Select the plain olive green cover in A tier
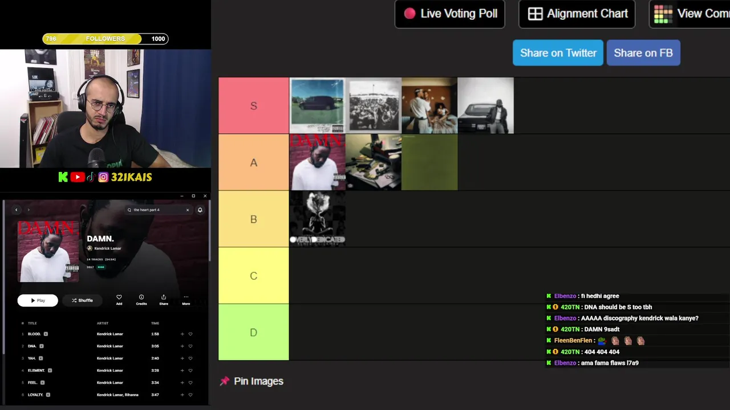This screenshot has height=410, width=730. pyautogui.click(x=429, y=162)
